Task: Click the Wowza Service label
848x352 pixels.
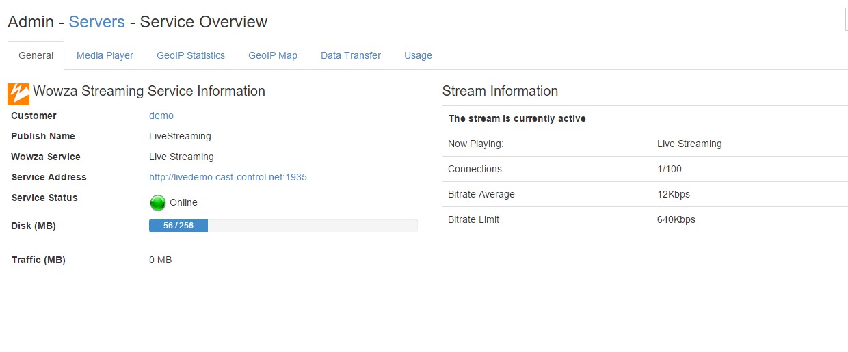Action: 46,157
